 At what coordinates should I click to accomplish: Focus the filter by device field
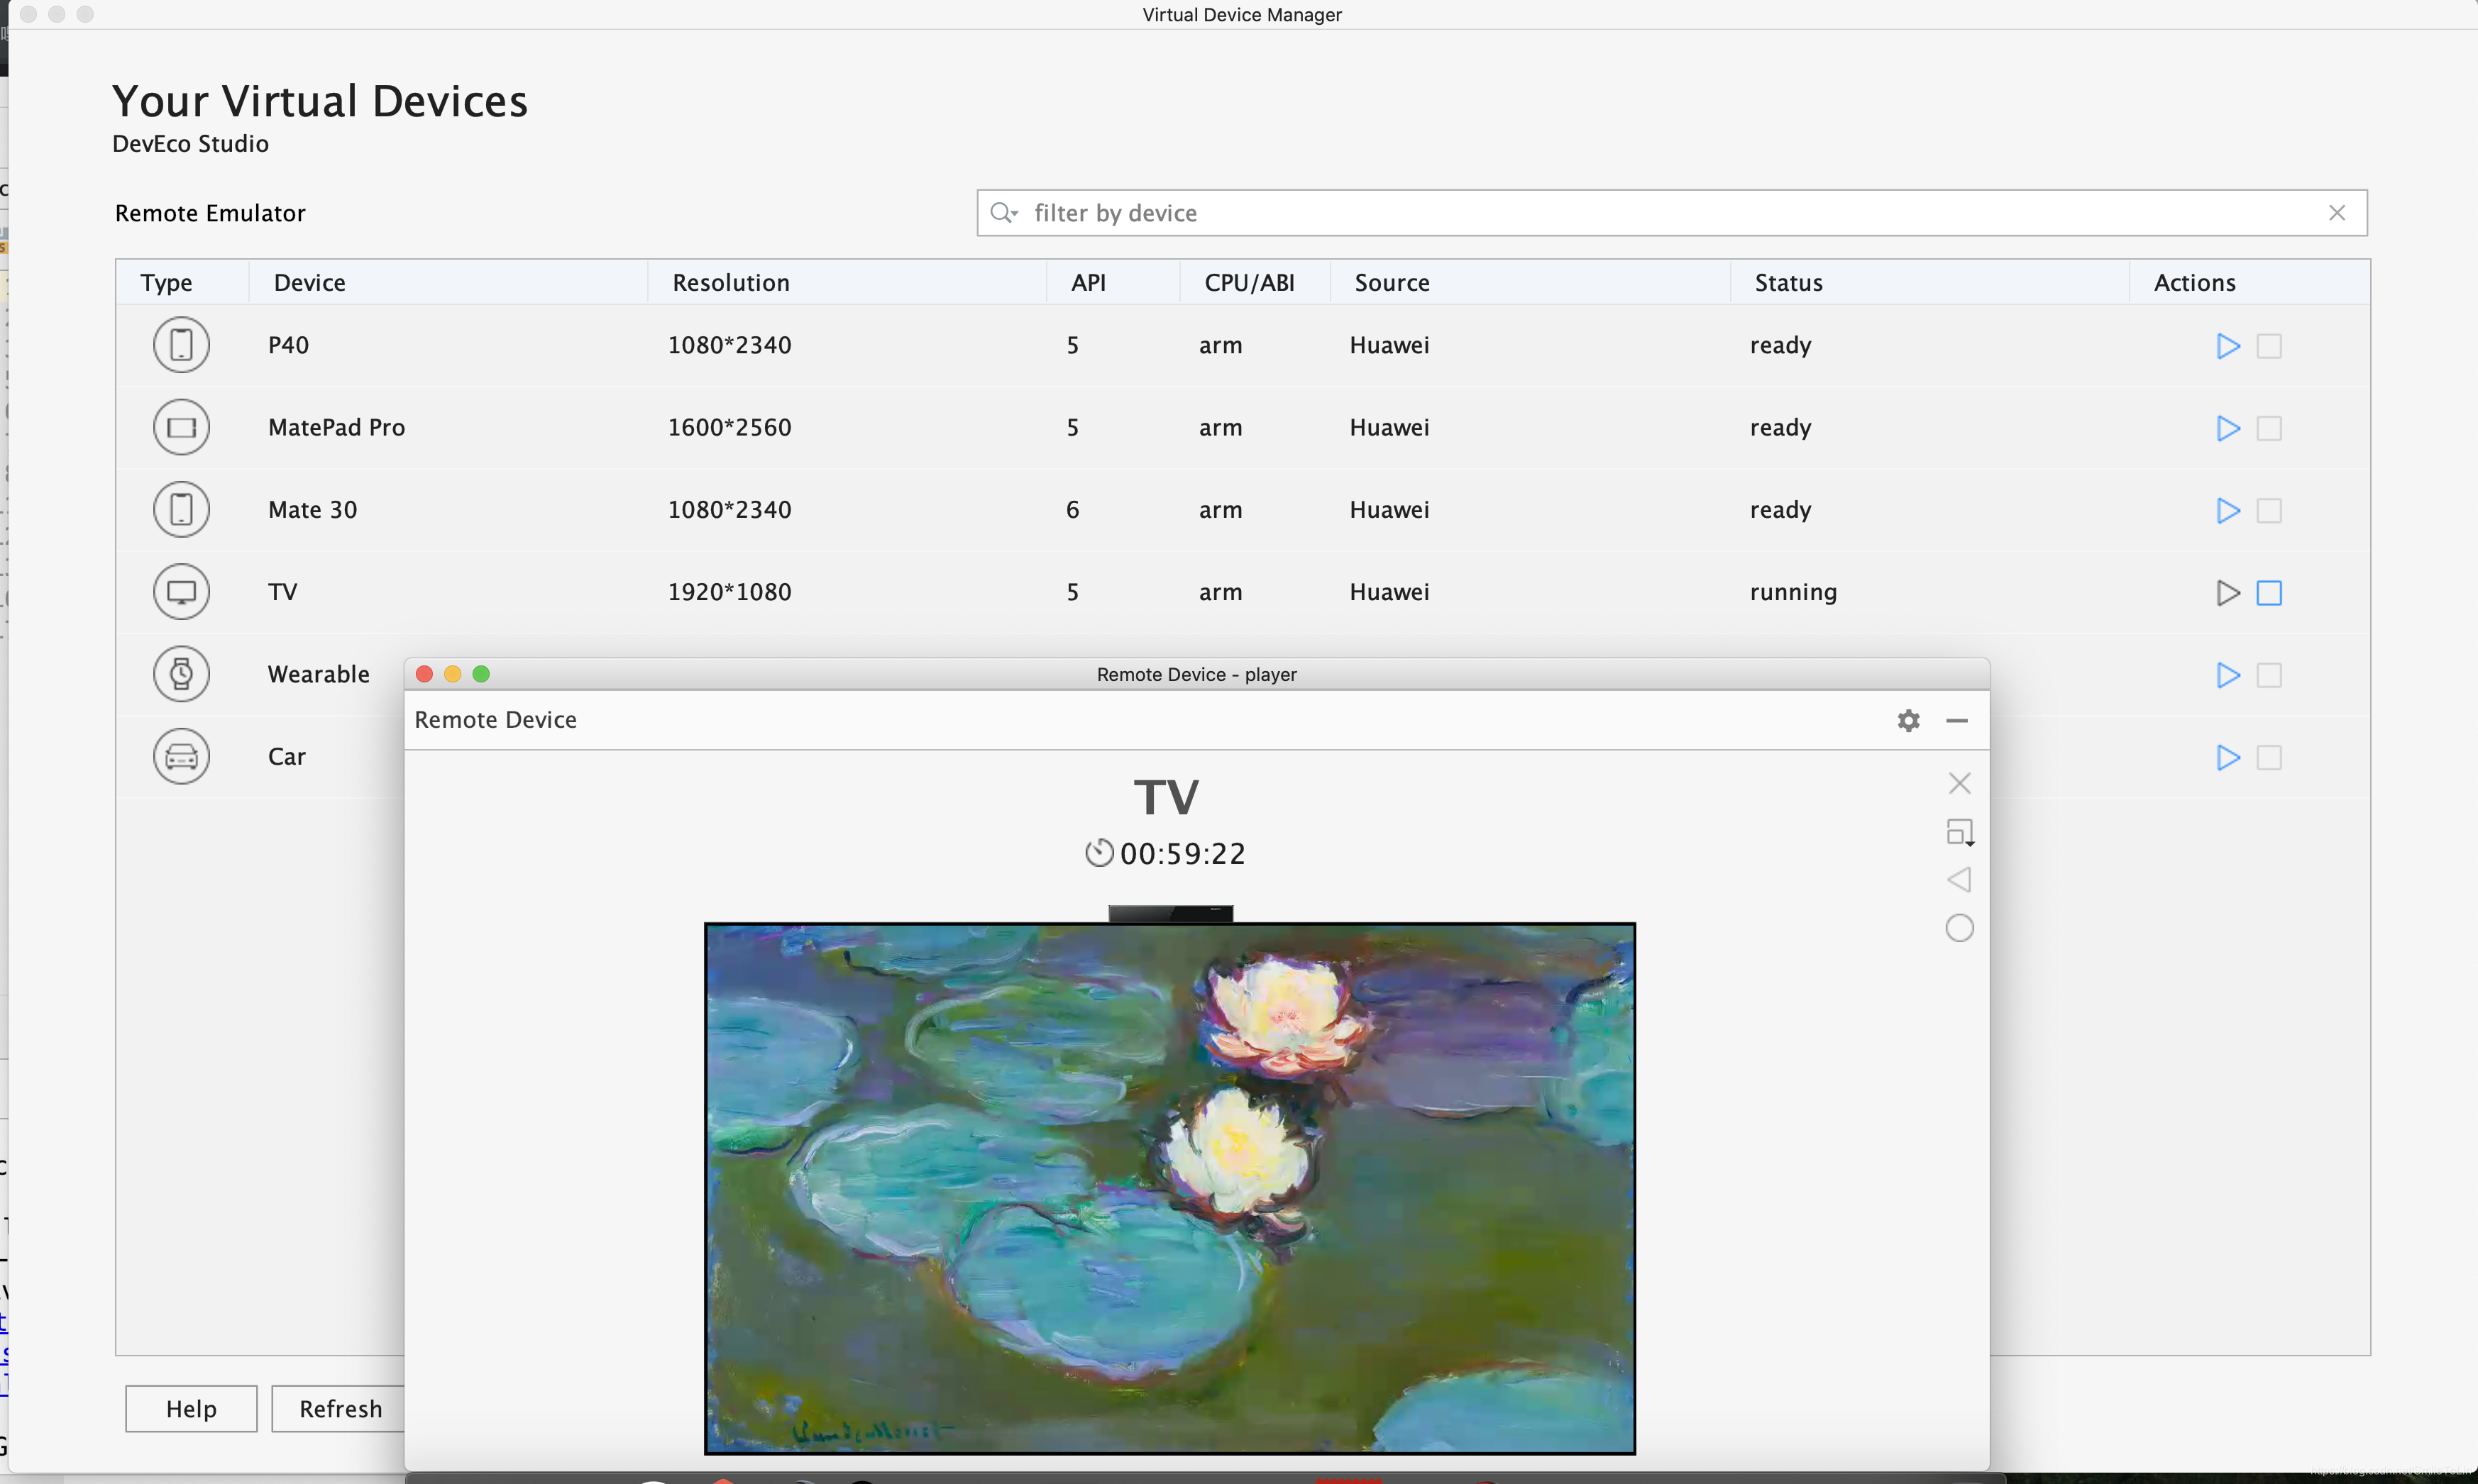pos(1672,213)
